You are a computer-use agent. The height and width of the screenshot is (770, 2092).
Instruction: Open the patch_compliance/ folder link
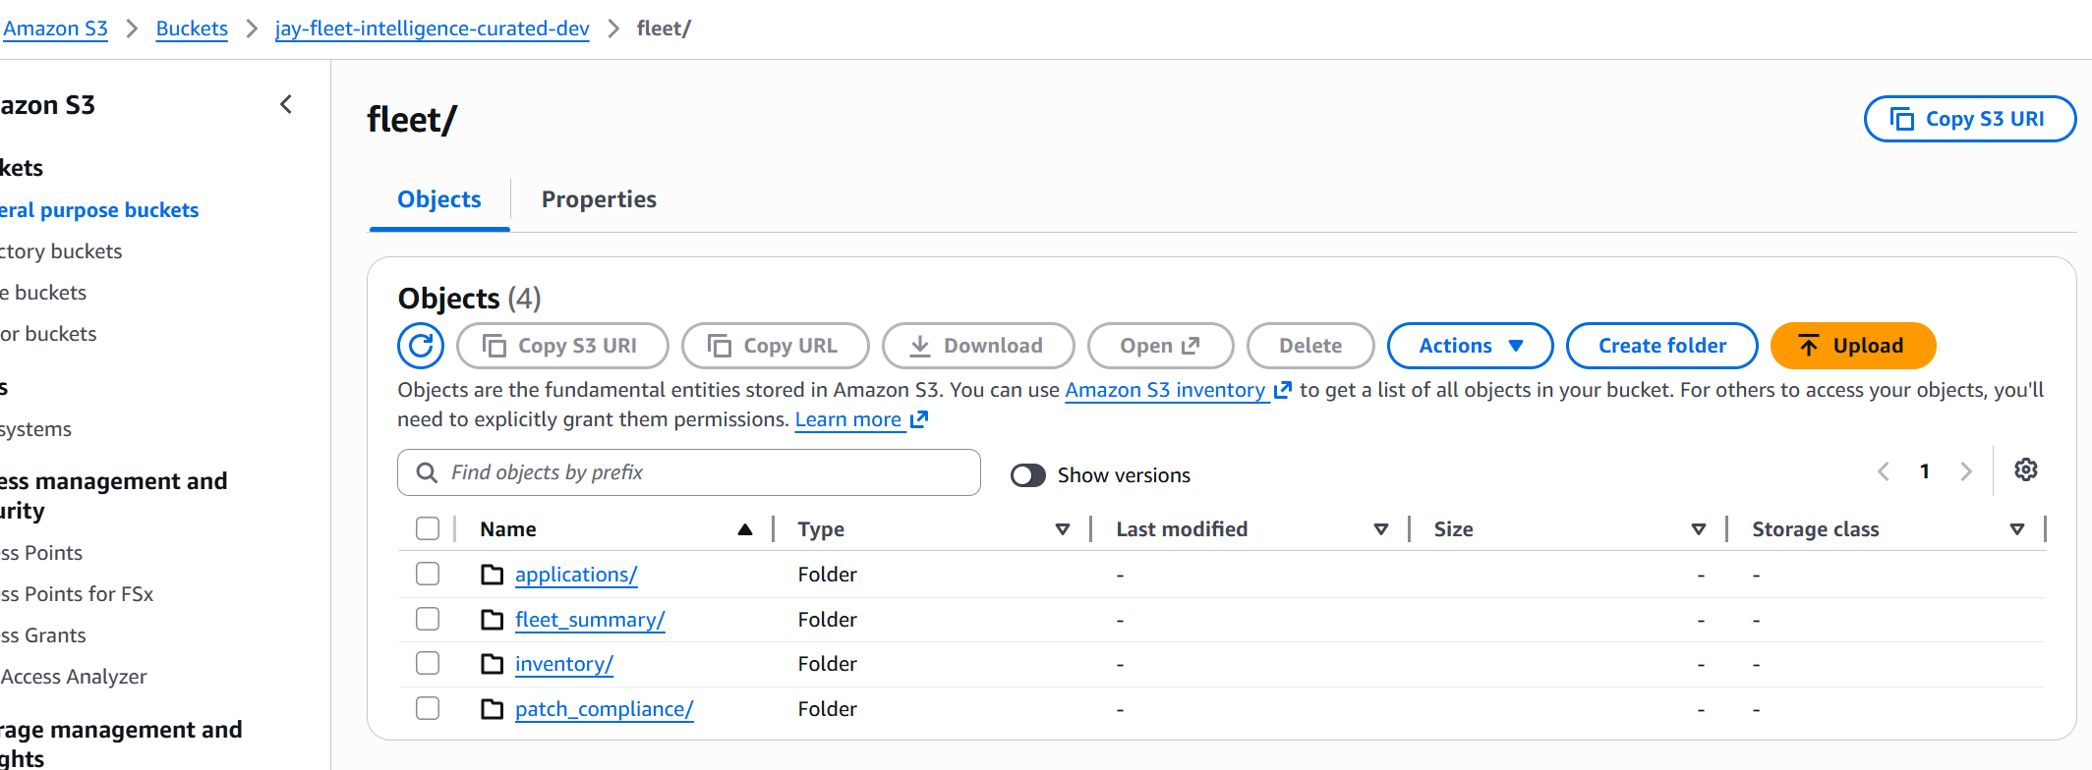pyautogui.click(x=605, y=709)
